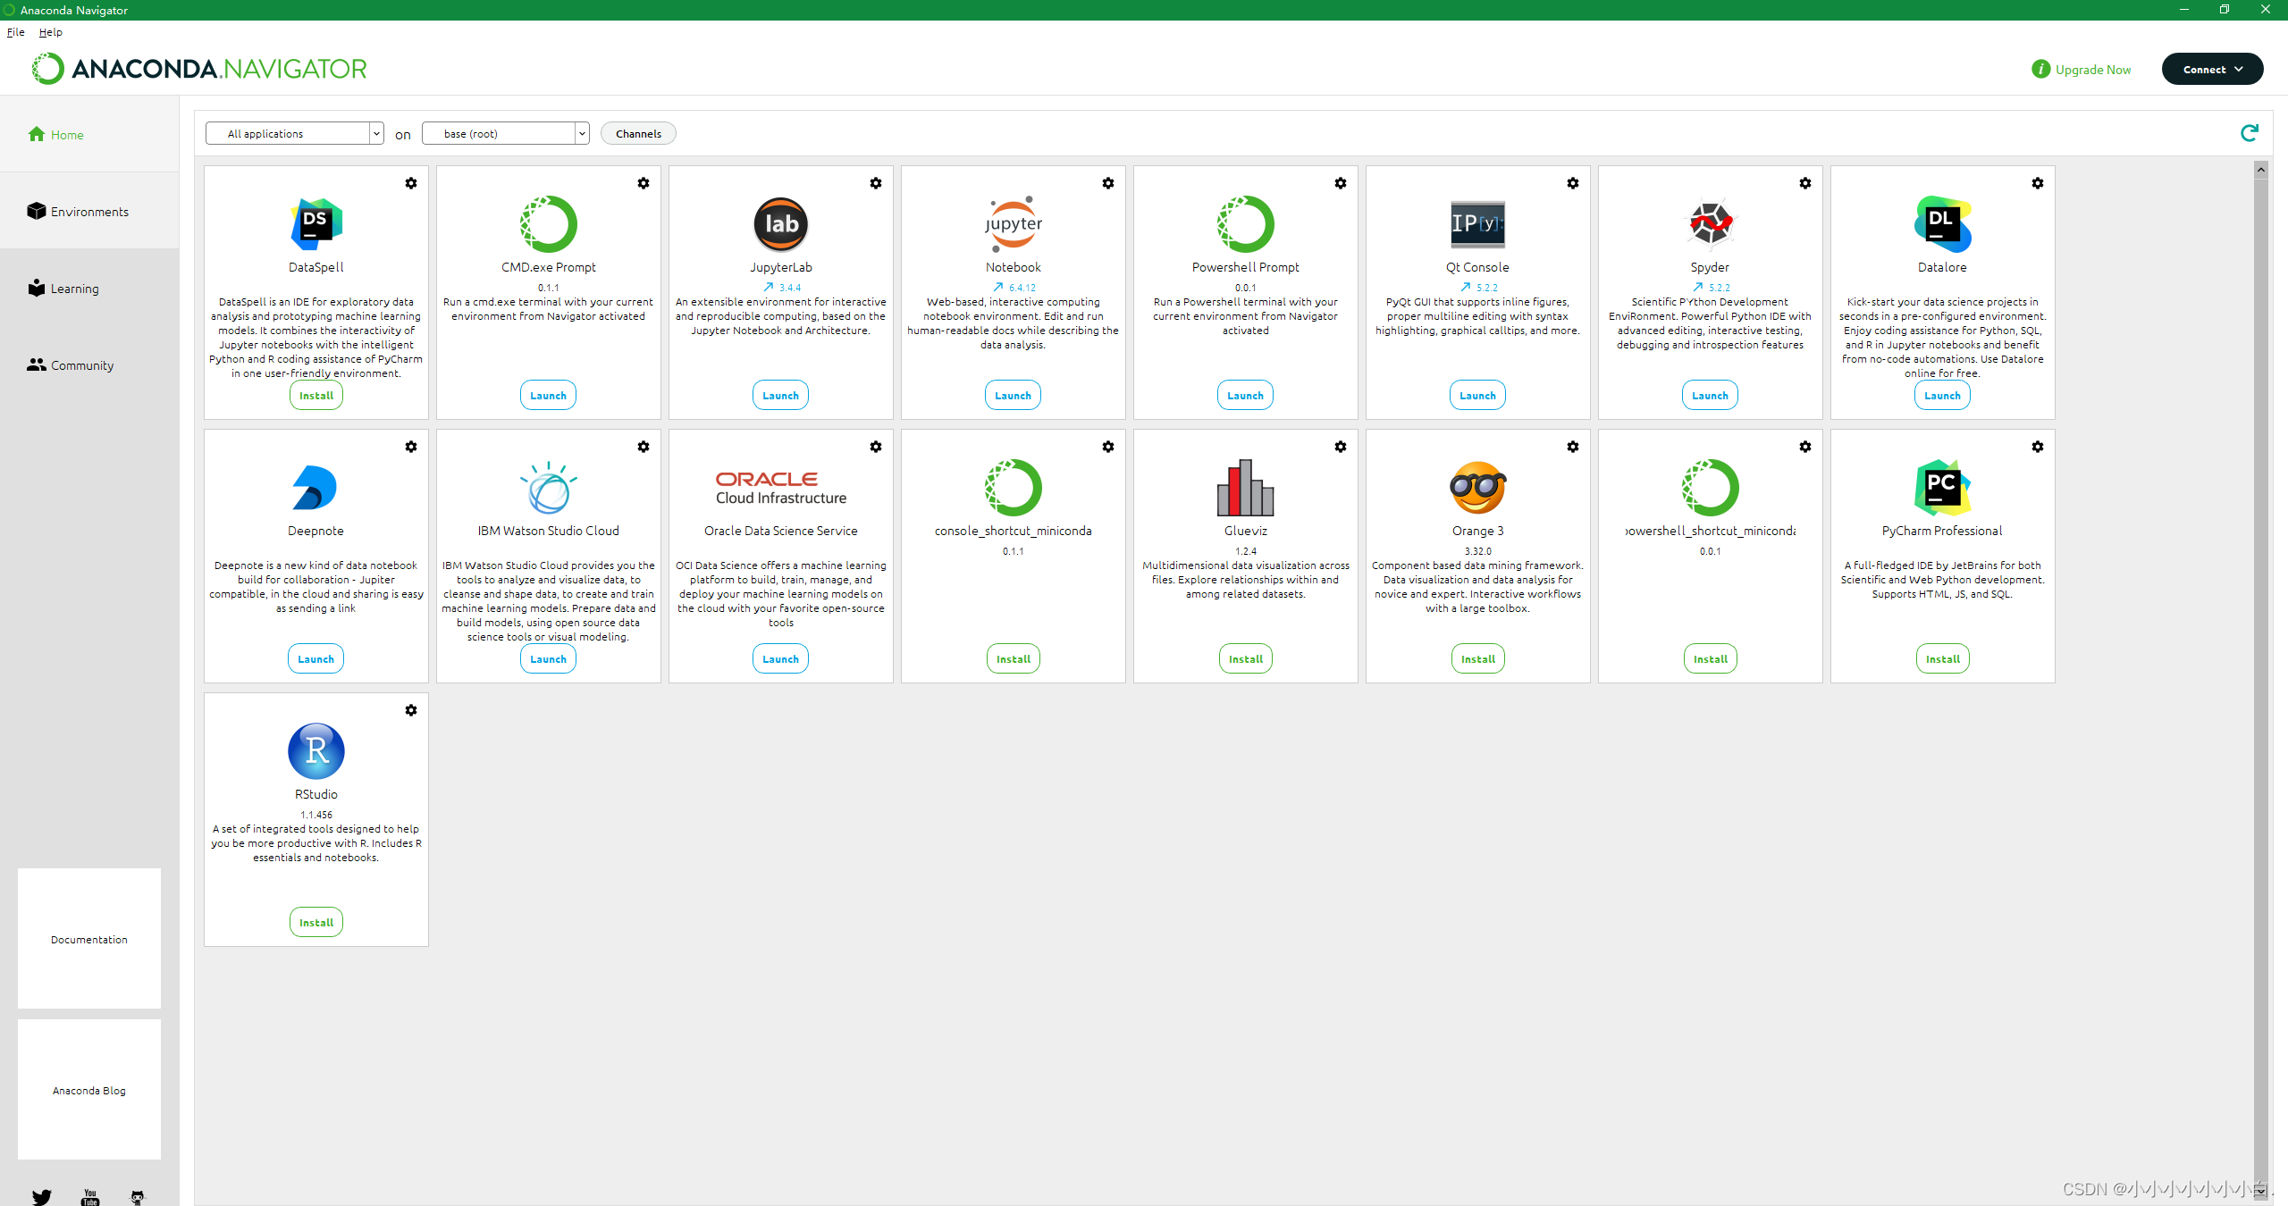The height and width of the screenshot is (1206, 2288).
Task: Click the Spyder application icon
Action: 1709,224
